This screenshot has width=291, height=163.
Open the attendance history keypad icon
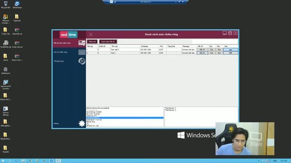(82, 53)
